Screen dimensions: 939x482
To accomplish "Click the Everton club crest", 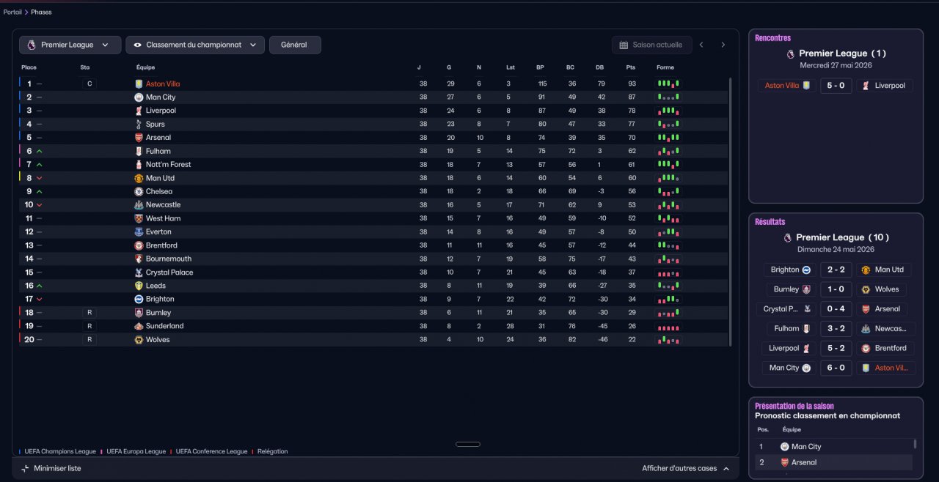I will coord(139,231).
